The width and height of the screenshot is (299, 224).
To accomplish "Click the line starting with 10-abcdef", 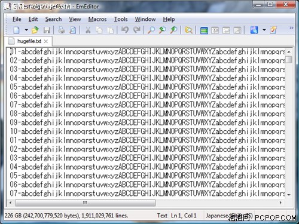I will 147,131.
